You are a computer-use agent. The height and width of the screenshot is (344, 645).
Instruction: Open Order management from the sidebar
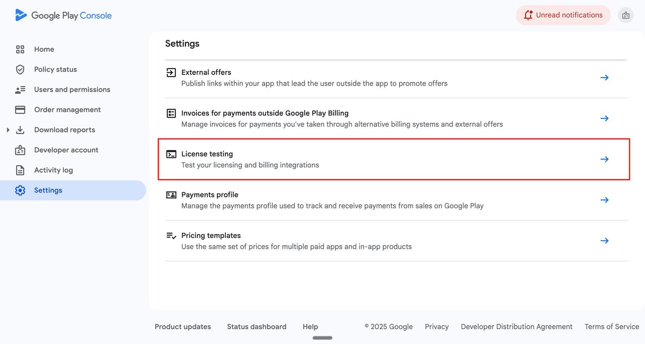(67, 110)
